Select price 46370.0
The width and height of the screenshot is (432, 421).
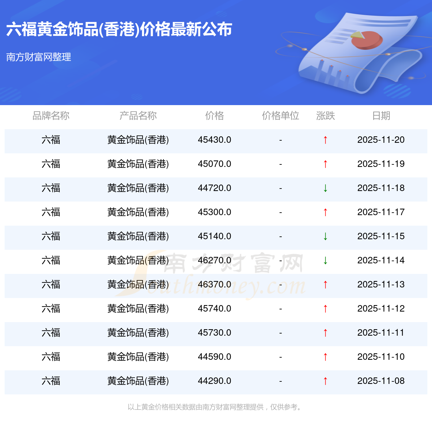(x=214, y=284)
